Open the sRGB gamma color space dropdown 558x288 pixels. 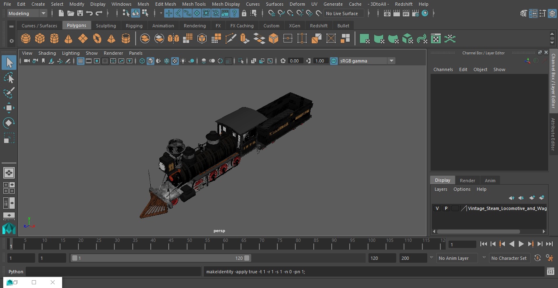pos(366,61)
